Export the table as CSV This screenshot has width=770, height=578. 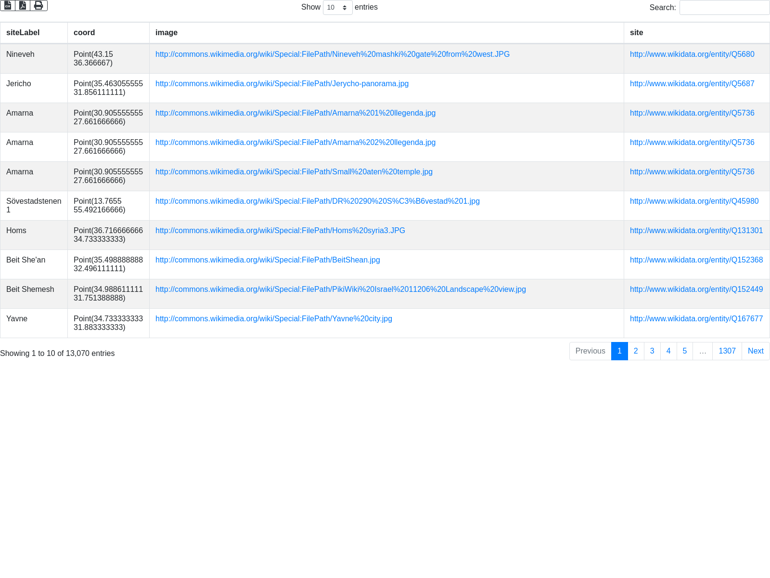8,5
